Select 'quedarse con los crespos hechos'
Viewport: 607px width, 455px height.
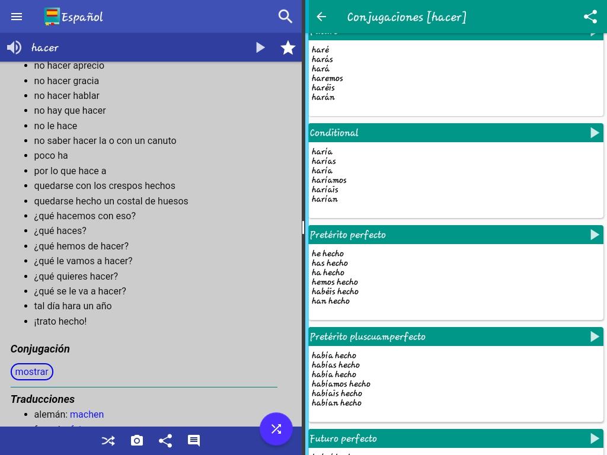point(104,185)
